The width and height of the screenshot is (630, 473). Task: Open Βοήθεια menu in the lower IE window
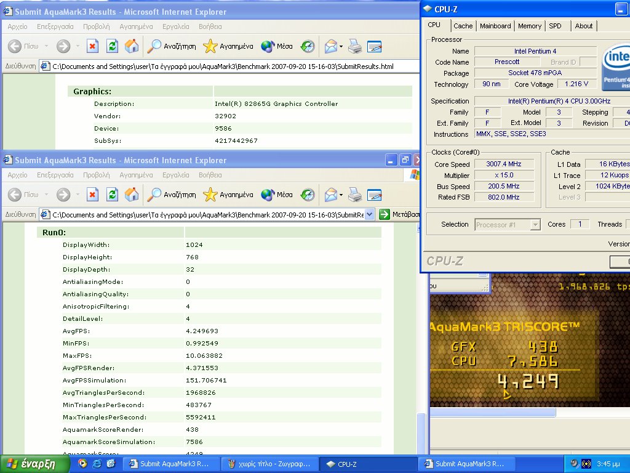[210, 175]
